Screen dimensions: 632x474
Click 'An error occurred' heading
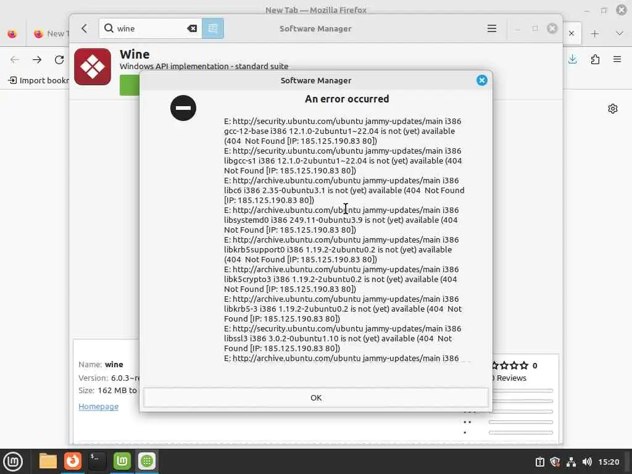(x=347, y=99)
